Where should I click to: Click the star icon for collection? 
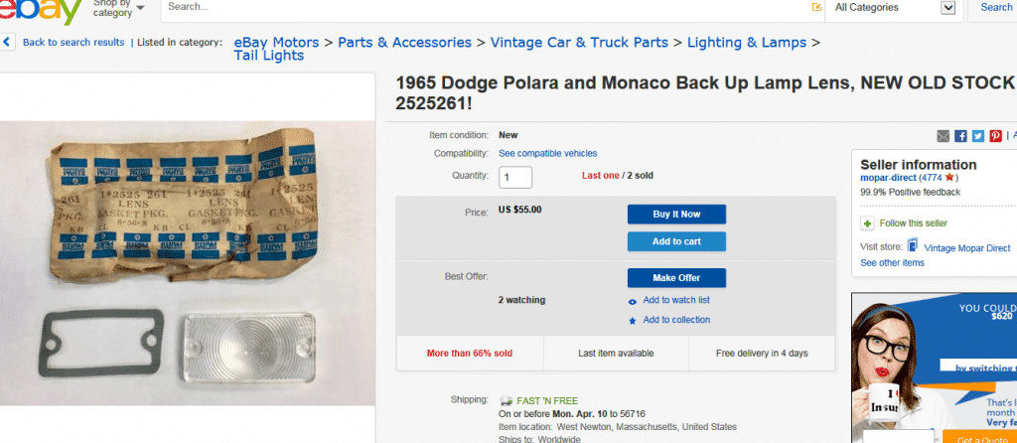pyautogui.click(x=633, y=321)
